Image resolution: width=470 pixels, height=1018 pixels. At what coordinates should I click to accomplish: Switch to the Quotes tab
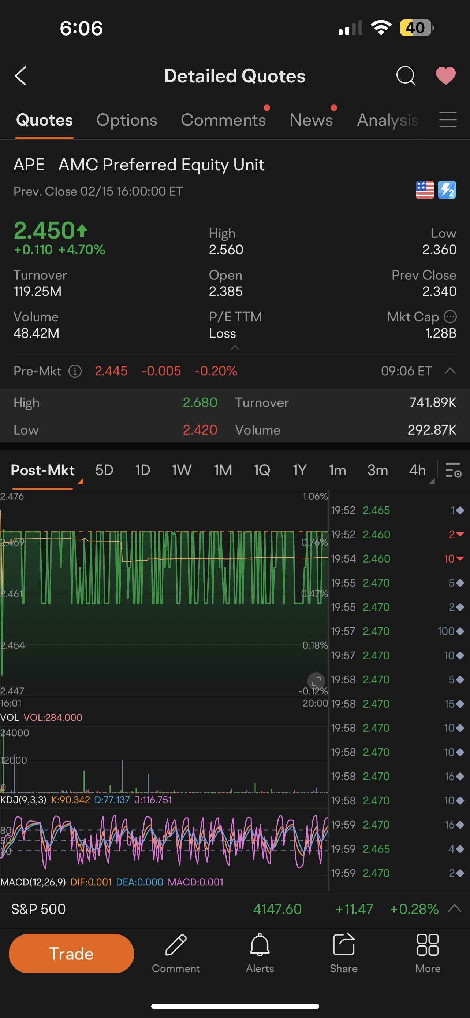click(x=44, y=120)
